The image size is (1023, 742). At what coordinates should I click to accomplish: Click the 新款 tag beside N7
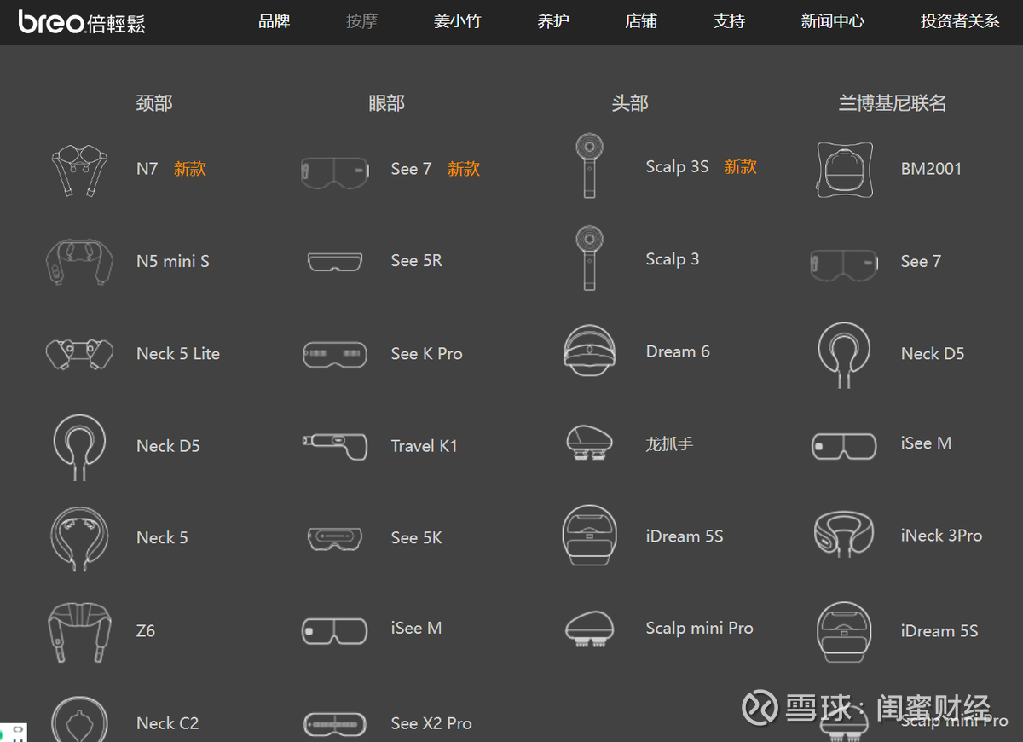pos(190,169)
